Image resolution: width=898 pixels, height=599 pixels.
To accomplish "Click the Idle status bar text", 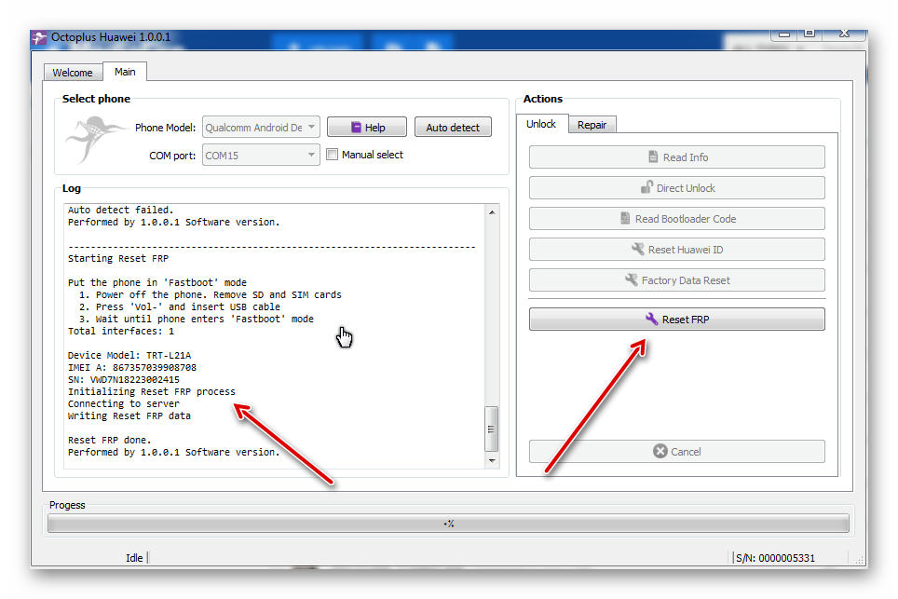I will pos(134,558).
